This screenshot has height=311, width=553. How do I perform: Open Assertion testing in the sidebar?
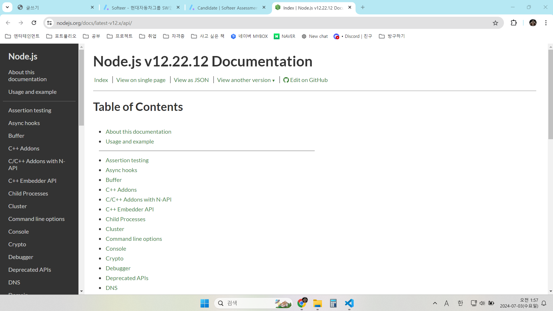click(30, 110)
